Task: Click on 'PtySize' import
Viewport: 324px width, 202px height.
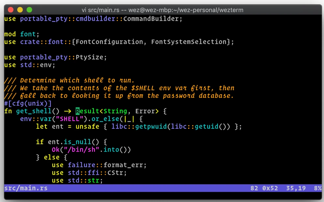Action: point(89,57)
